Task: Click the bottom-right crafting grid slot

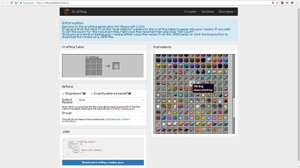Action: 99,73
